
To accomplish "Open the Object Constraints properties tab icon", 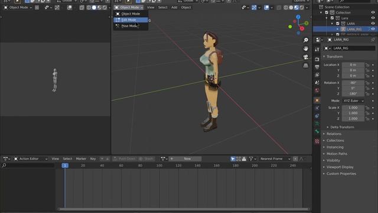I will click(x=317, y=116).
